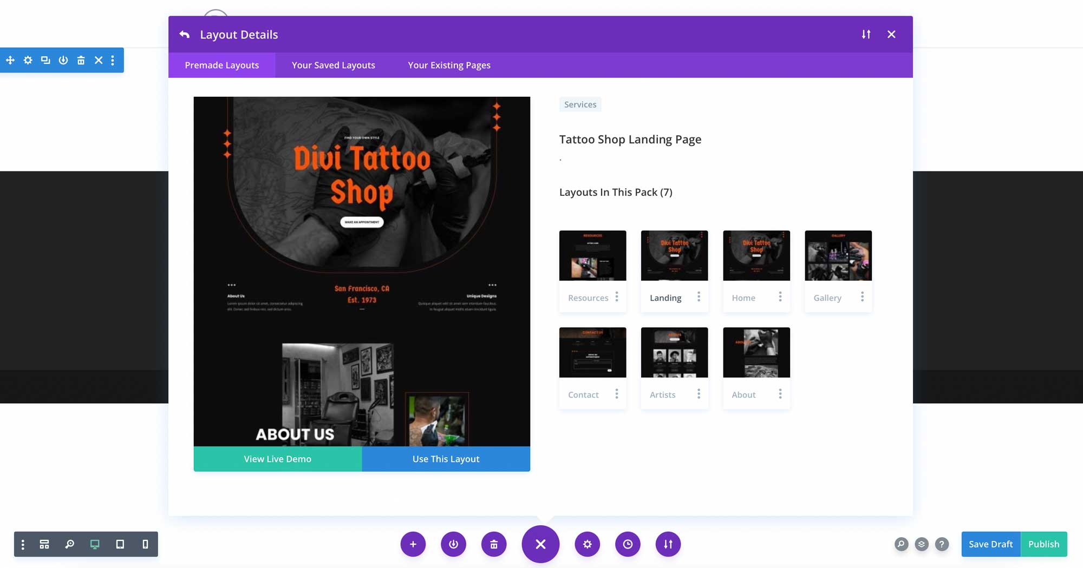The height and width of the screenshot is (568, 1083).
Task: Click Use This Layout
Action: (445, 459)
